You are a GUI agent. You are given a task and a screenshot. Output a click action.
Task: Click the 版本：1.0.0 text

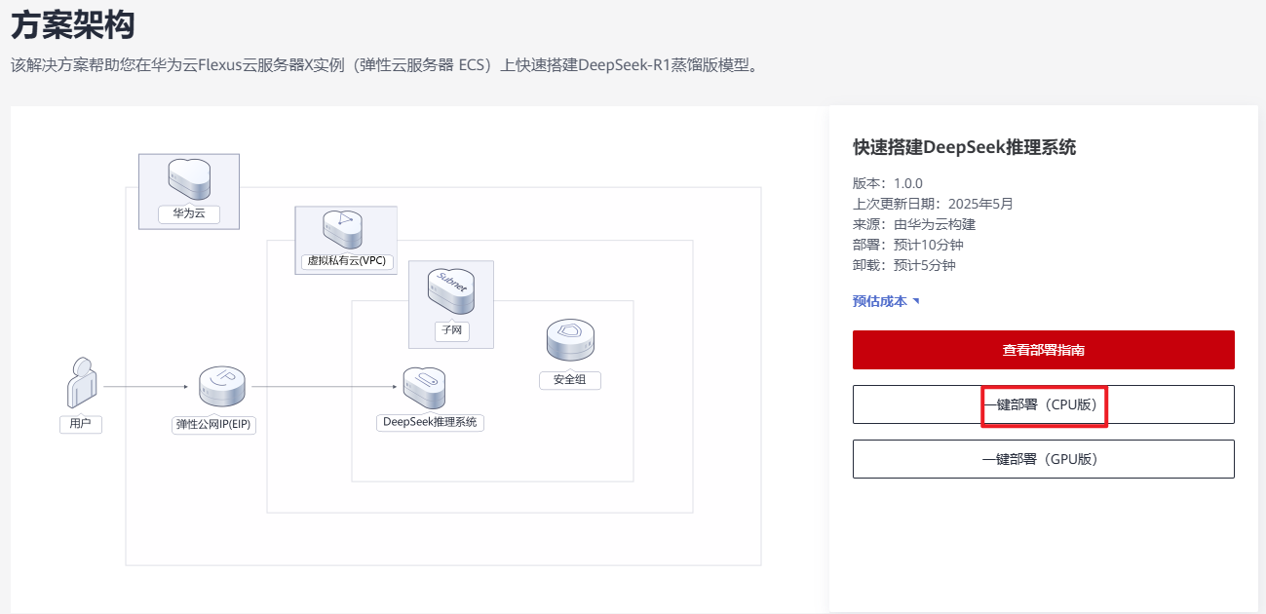click(888, 183)
